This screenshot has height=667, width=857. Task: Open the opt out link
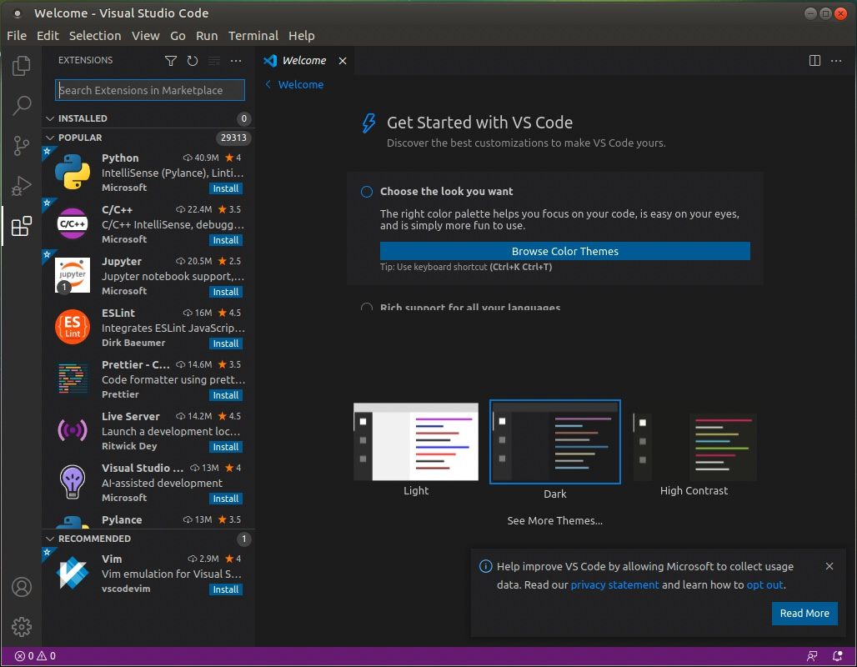point(764,585)
